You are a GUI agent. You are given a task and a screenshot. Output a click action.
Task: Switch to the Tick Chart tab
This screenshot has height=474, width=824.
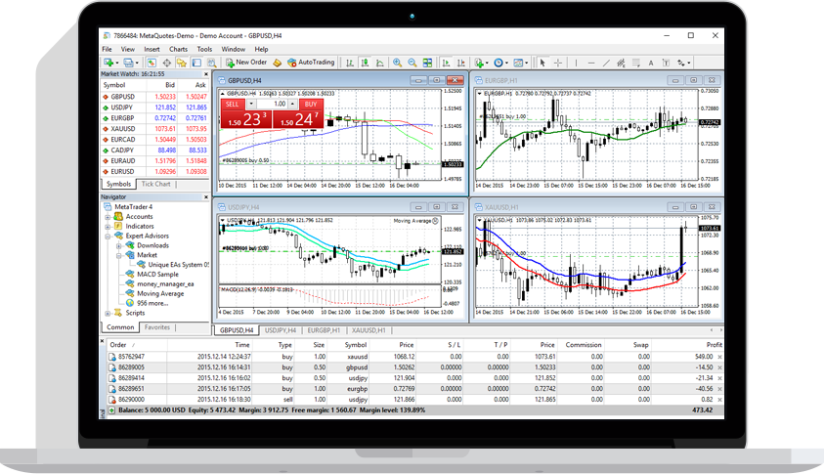pos(155,184)
